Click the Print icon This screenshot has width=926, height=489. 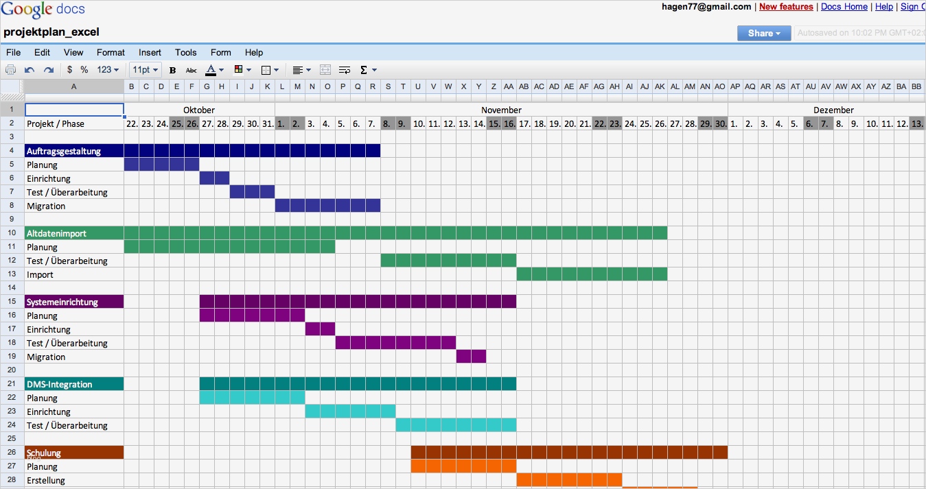pos(10,69)
